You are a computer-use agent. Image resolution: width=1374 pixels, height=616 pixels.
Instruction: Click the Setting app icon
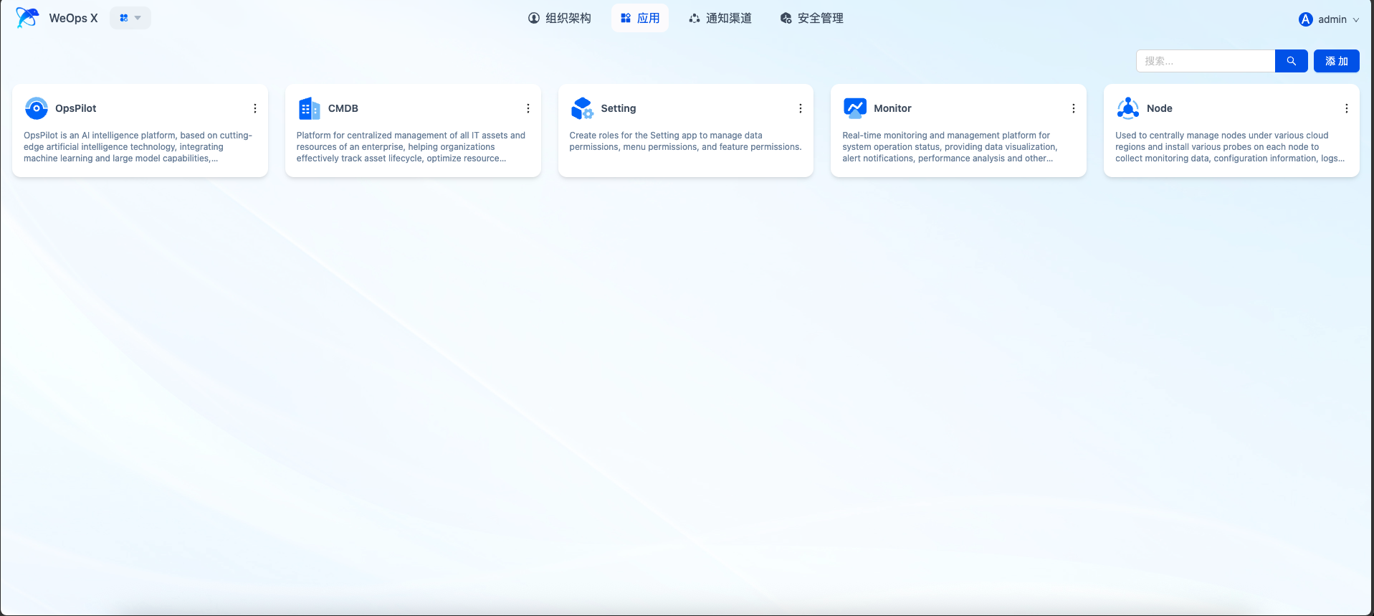pyautogui.click(x=582, y=108)
